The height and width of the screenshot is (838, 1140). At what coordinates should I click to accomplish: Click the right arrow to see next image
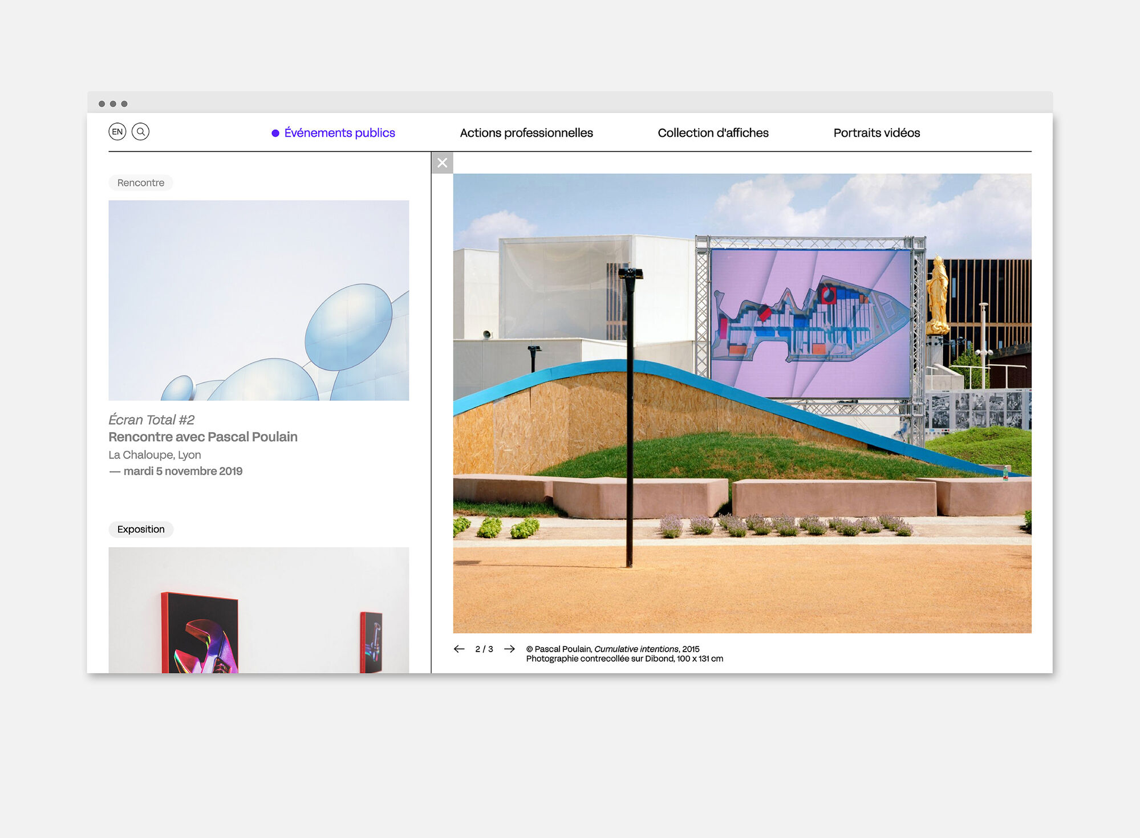click(509, 648)
